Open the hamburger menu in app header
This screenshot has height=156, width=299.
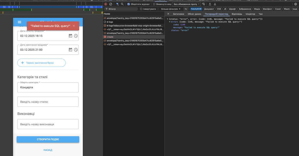[19, 22]
